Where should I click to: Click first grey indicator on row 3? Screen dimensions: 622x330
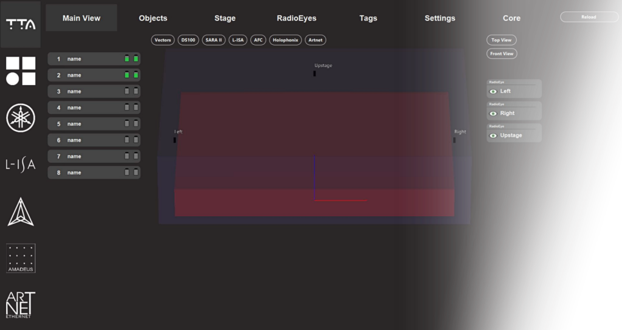(x=127, y=91)
